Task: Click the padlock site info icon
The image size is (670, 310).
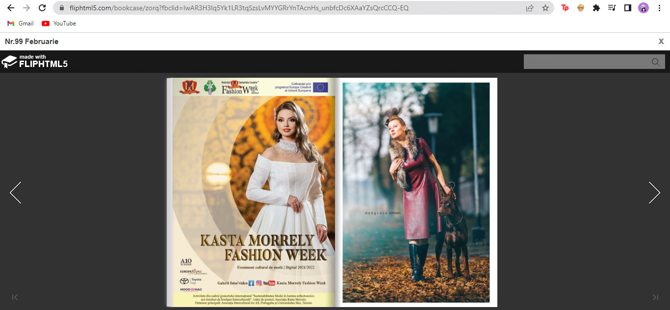Action: (62, 8)
